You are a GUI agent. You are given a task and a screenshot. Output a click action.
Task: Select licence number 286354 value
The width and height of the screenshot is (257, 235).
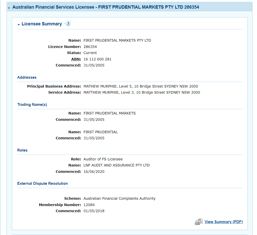[90, 47]
